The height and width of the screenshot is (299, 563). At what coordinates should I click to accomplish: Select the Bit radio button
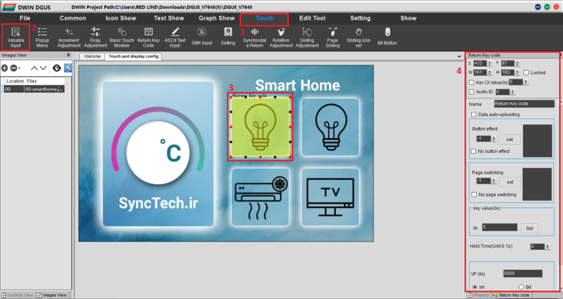pos(520,287)
